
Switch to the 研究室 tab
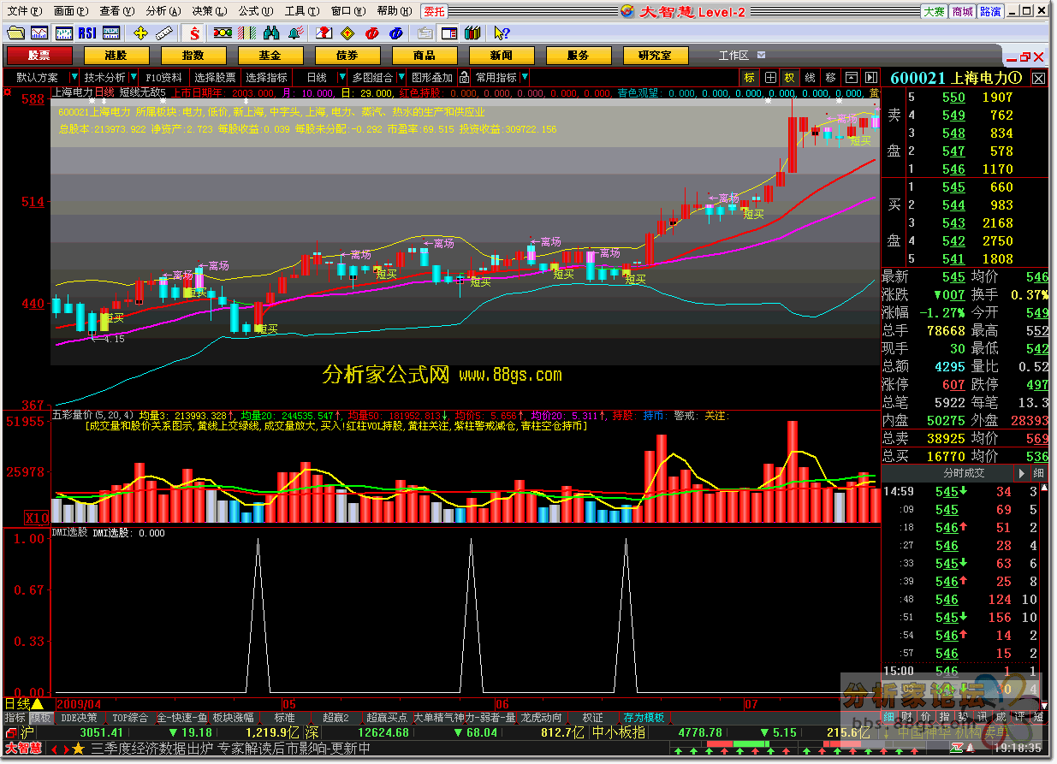click(x=655, y=56)
